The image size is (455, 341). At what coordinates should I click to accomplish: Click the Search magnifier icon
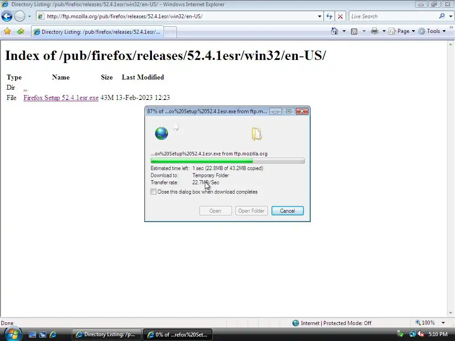pos(442,16)
